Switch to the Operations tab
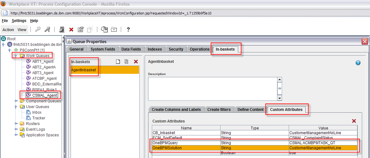The height and width of the screenshot is (158, 370). 200,49
